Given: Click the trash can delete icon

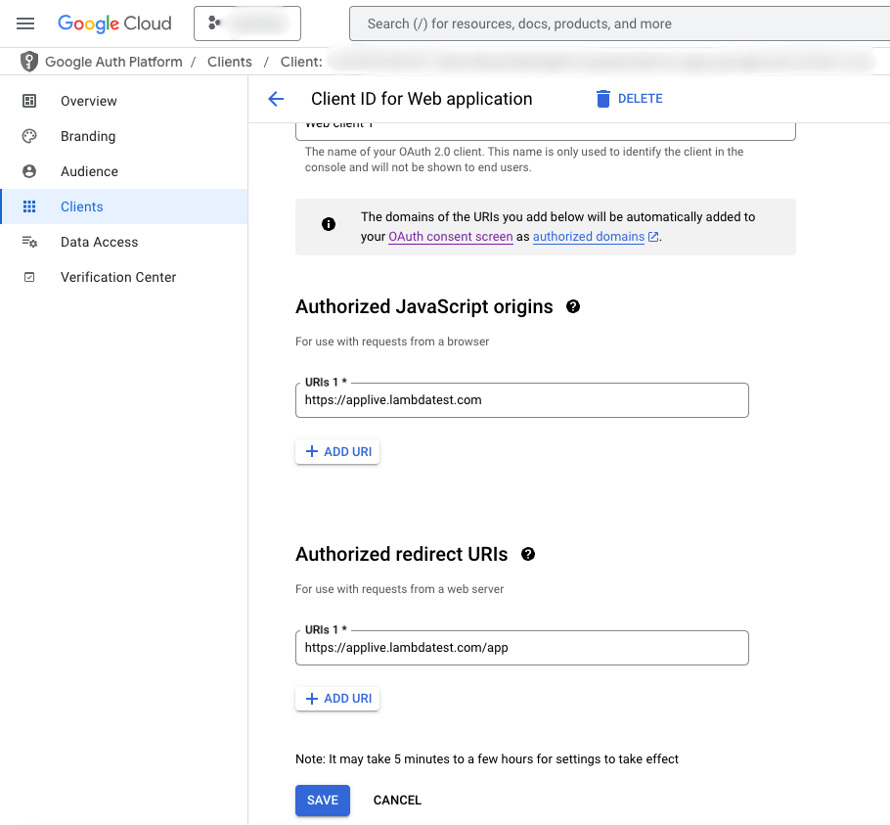Looking at the screenshot, I should click(603, 99).
